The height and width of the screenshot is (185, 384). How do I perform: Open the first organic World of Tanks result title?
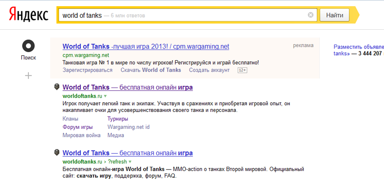[x=128, y=87]
